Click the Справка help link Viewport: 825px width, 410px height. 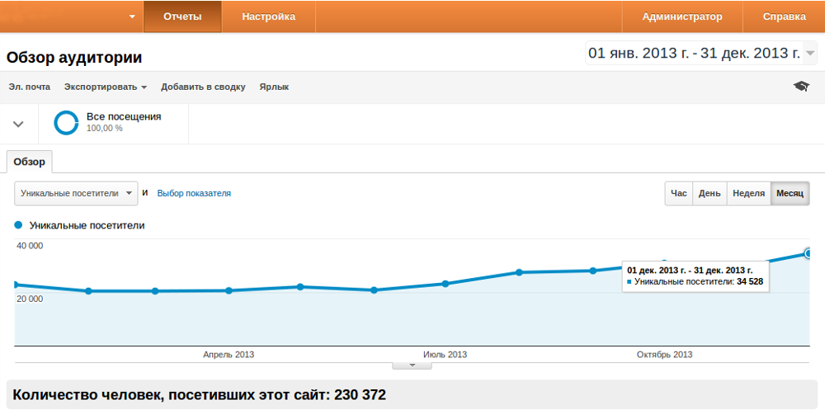tap(785, 16)
